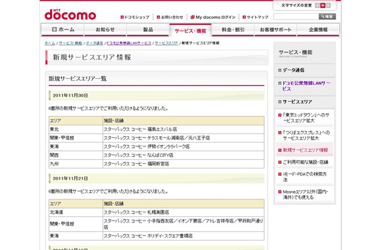This screenshot has width=382, height=250.
Task: Select the 2011年11月21日 date heading
Action: (70, 179)
